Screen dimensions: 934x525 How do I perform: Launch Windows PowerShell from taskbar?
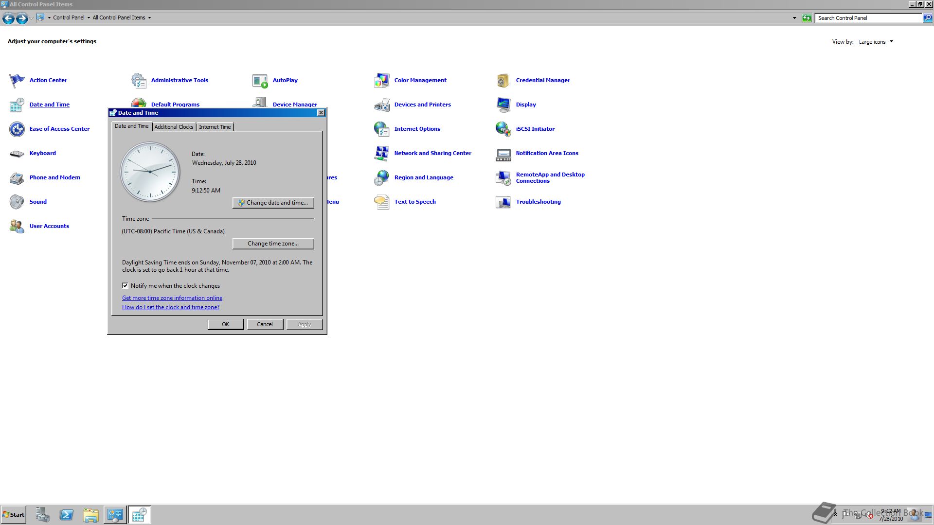[x=67, y=515]
